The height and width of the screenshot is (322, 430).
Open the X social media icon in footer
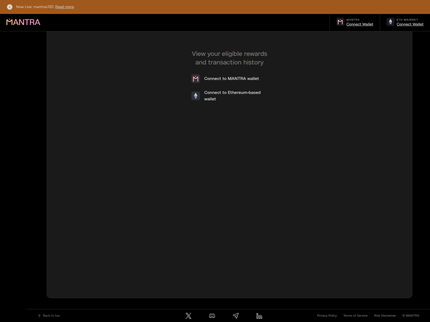click(188, 316)
